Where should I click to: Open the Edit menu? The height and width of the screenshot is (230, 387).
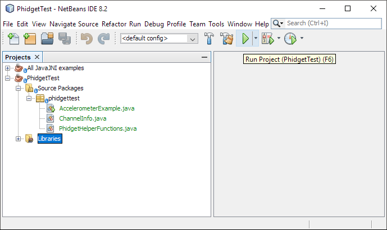(22, 24)
